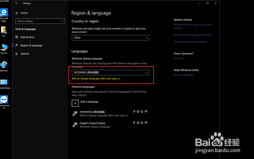Screen dimensions: 254x159
Task: Select Region & language in sidebar
Action: 31,45
